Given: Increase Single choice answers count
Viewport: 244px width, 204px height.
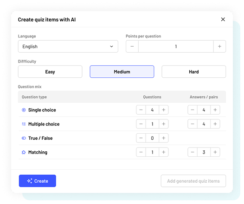Looking at the screenshot, I should tap(215, 110).
